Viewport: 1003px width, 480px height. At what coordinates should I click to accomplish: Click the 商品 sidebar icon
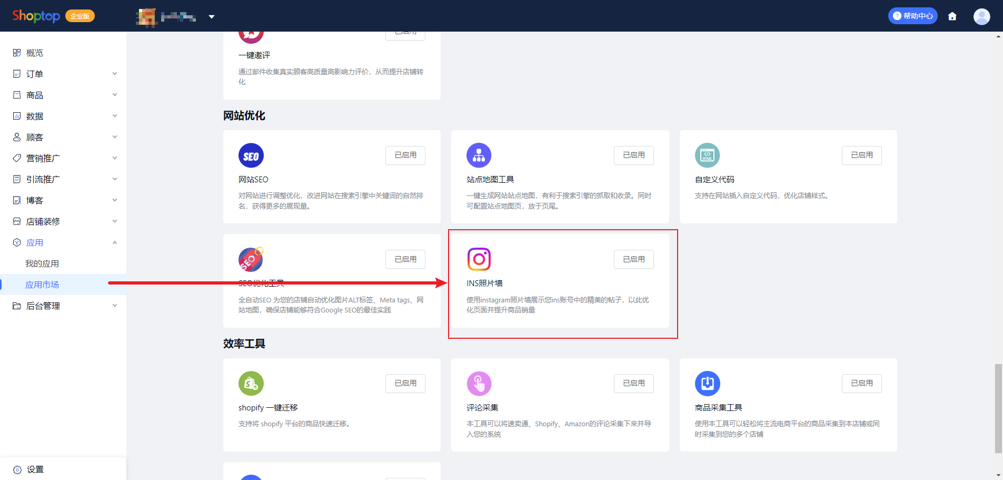coord(17,95)
